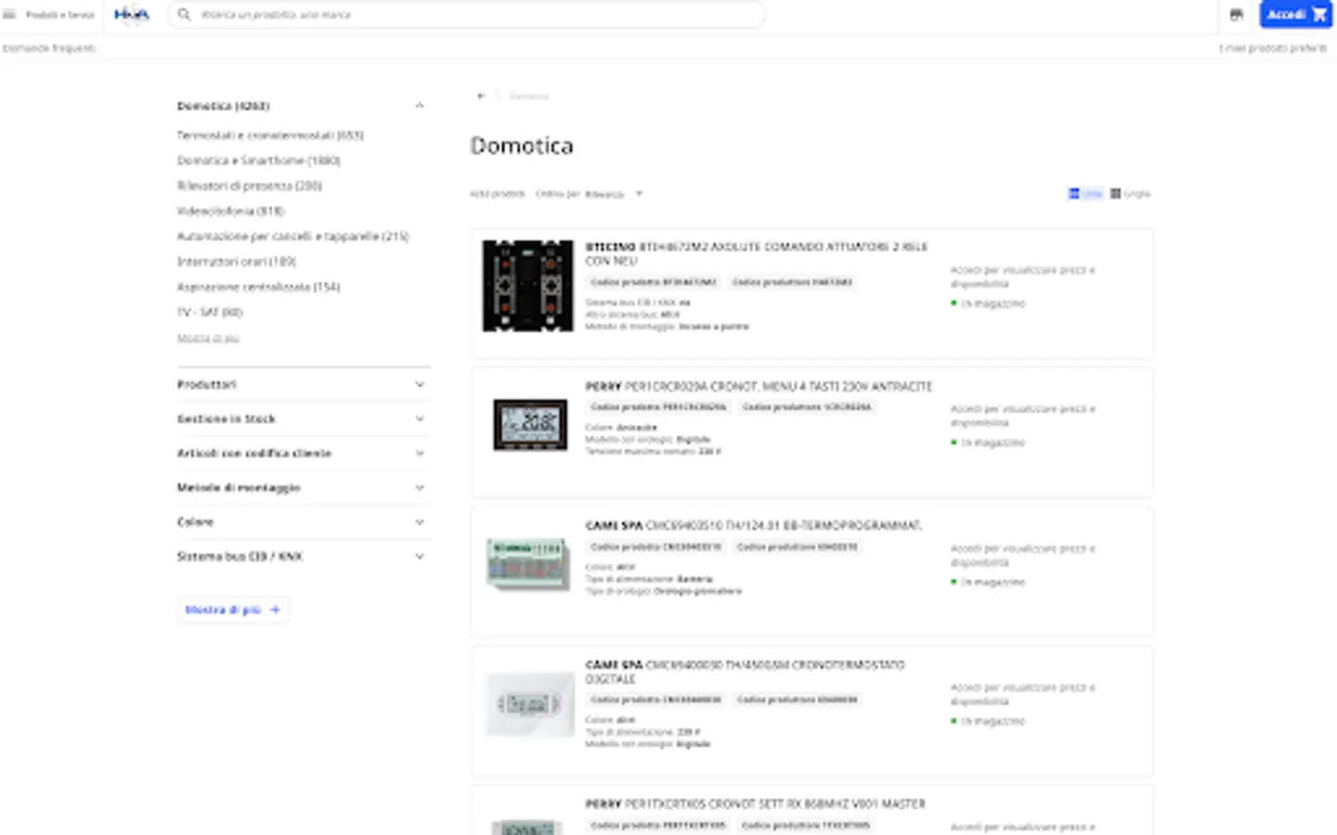Select Domotica e Smarthome category
This screenshot has width=1337, height=835.
point(258,161)
